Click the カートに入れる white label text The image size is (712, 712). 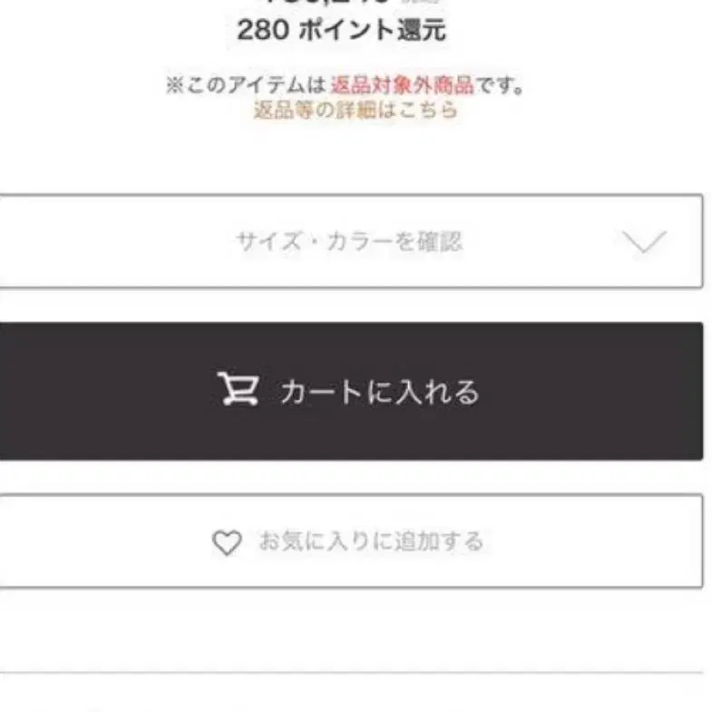(380, 392)
